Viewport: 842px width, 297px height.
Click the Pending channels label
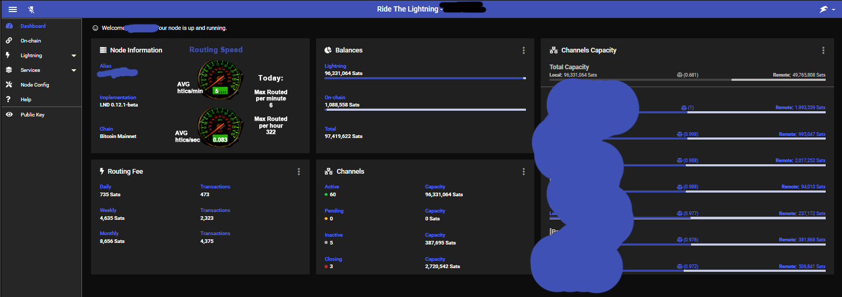334,211
